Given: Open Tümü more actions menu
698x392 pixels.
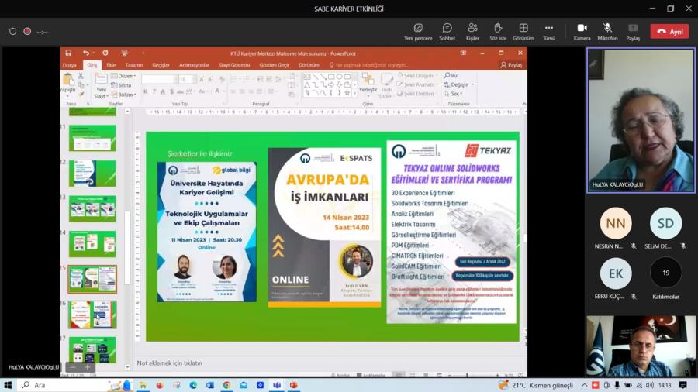Looking at the screenshot, I should pos(549,32).
